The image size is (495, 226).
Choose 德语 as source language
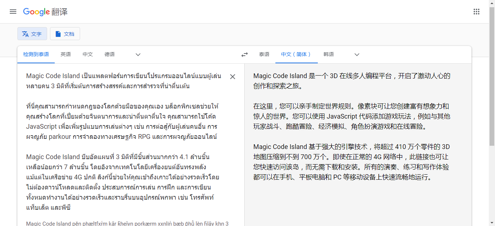[x=110, y=55]
